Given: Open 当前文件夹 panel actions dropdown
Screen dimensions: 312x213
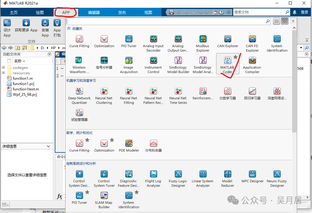Looking at the screenshot, I should click(49, 54).
